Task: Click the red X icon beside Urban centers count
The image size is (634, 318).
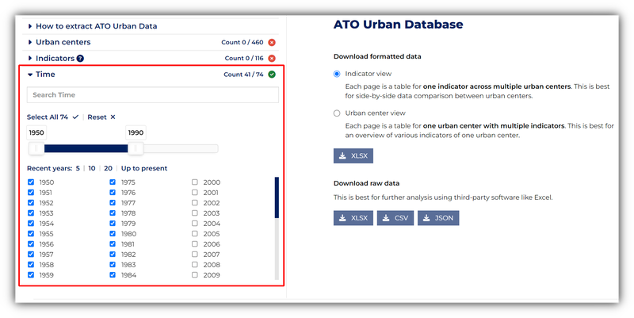Action: point(272,42)
